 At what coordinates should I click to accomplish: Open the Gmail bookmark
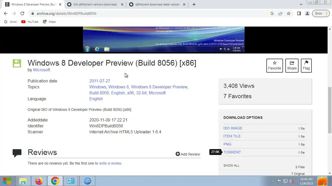click(11, 22)
